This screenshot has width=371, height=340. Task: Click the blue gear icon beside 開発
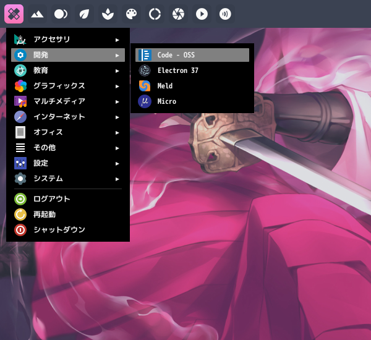[20, 55]
